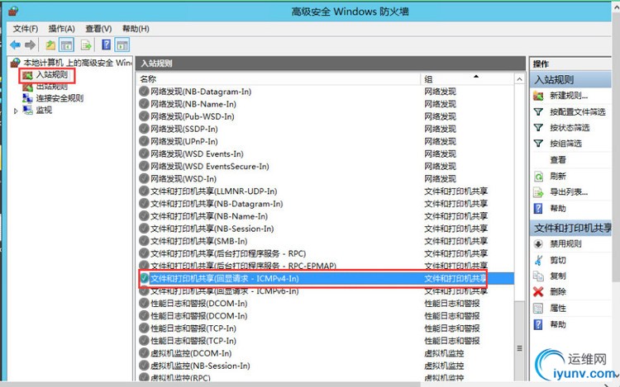Toggle the show/hide action pane toolbar button
The width and height of the screenshot is (620, 387).
pos(122,45)
